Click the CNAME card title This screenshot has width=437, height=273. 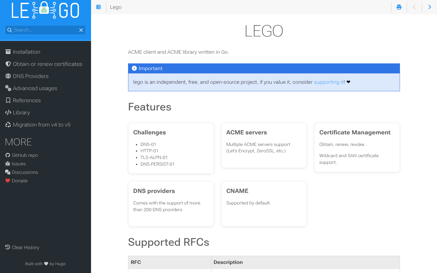(x=237, y=191)
